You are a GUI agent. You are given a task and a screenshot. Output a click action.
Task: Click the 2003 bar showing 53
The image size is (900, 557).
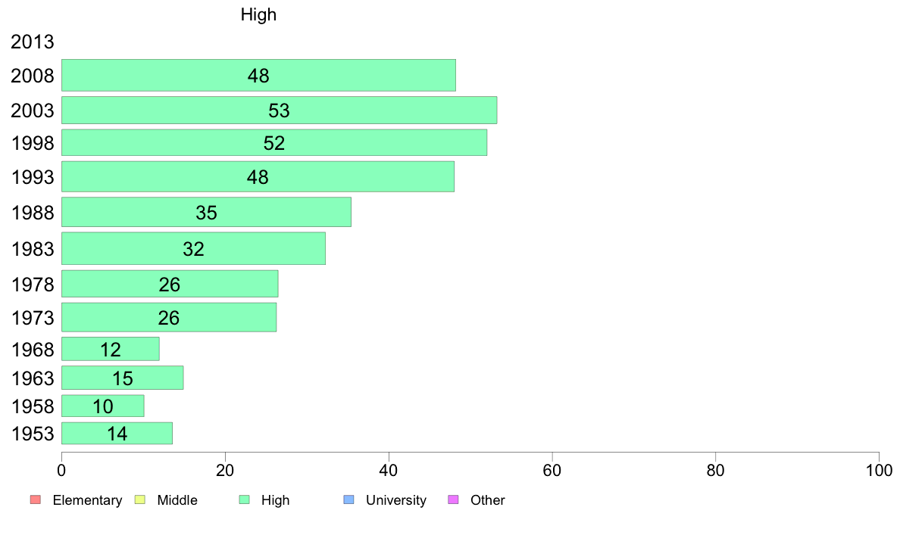pos(279,110)
